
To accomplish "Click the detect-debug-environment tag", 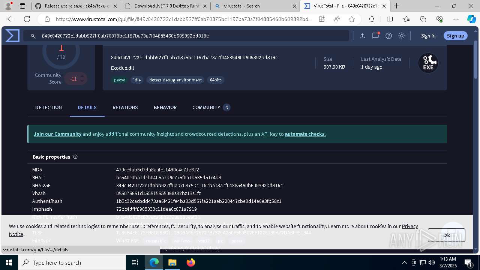I will [175, 80].
